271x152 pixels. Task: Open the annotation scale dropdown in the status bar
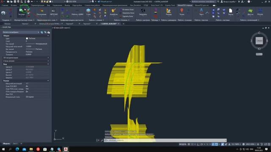(236, 144)
